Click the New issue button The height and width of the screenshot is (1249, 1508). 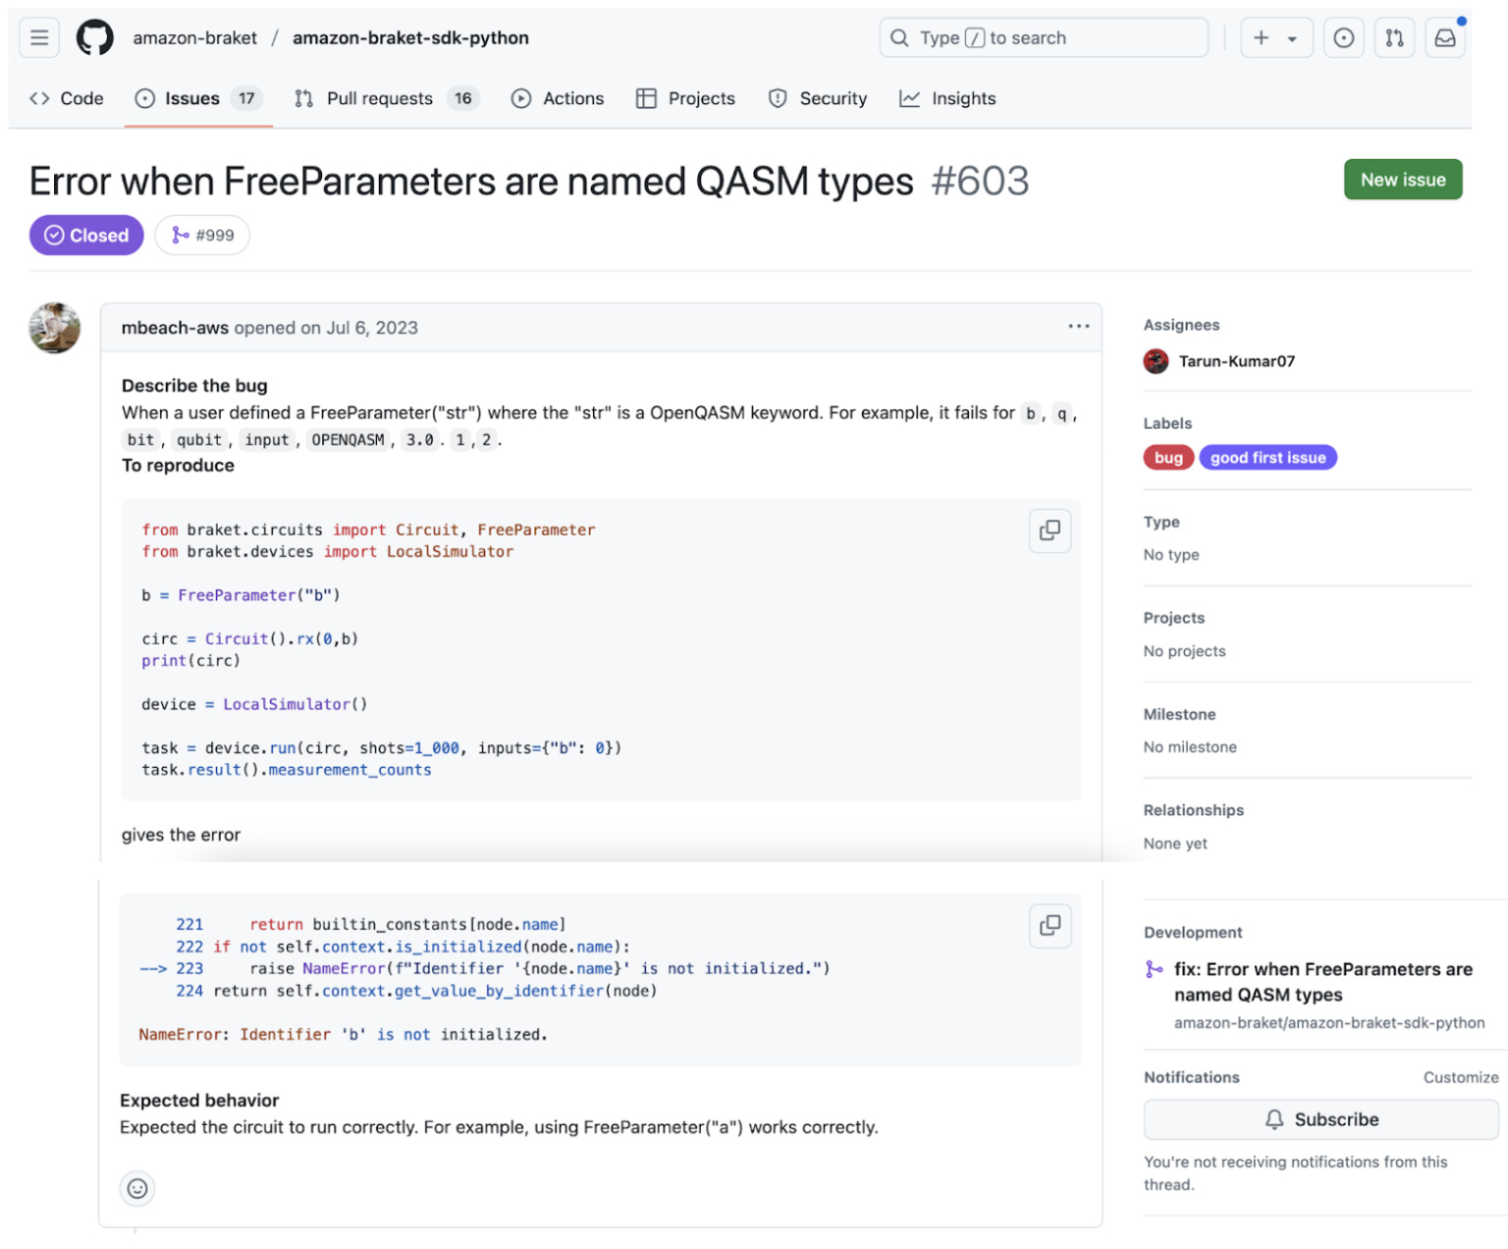[x=1402, y=179]
